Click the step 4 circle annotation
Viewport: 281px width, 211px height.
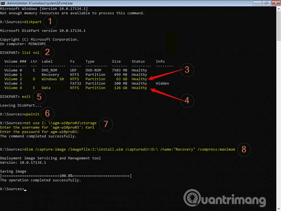point(187,101)
